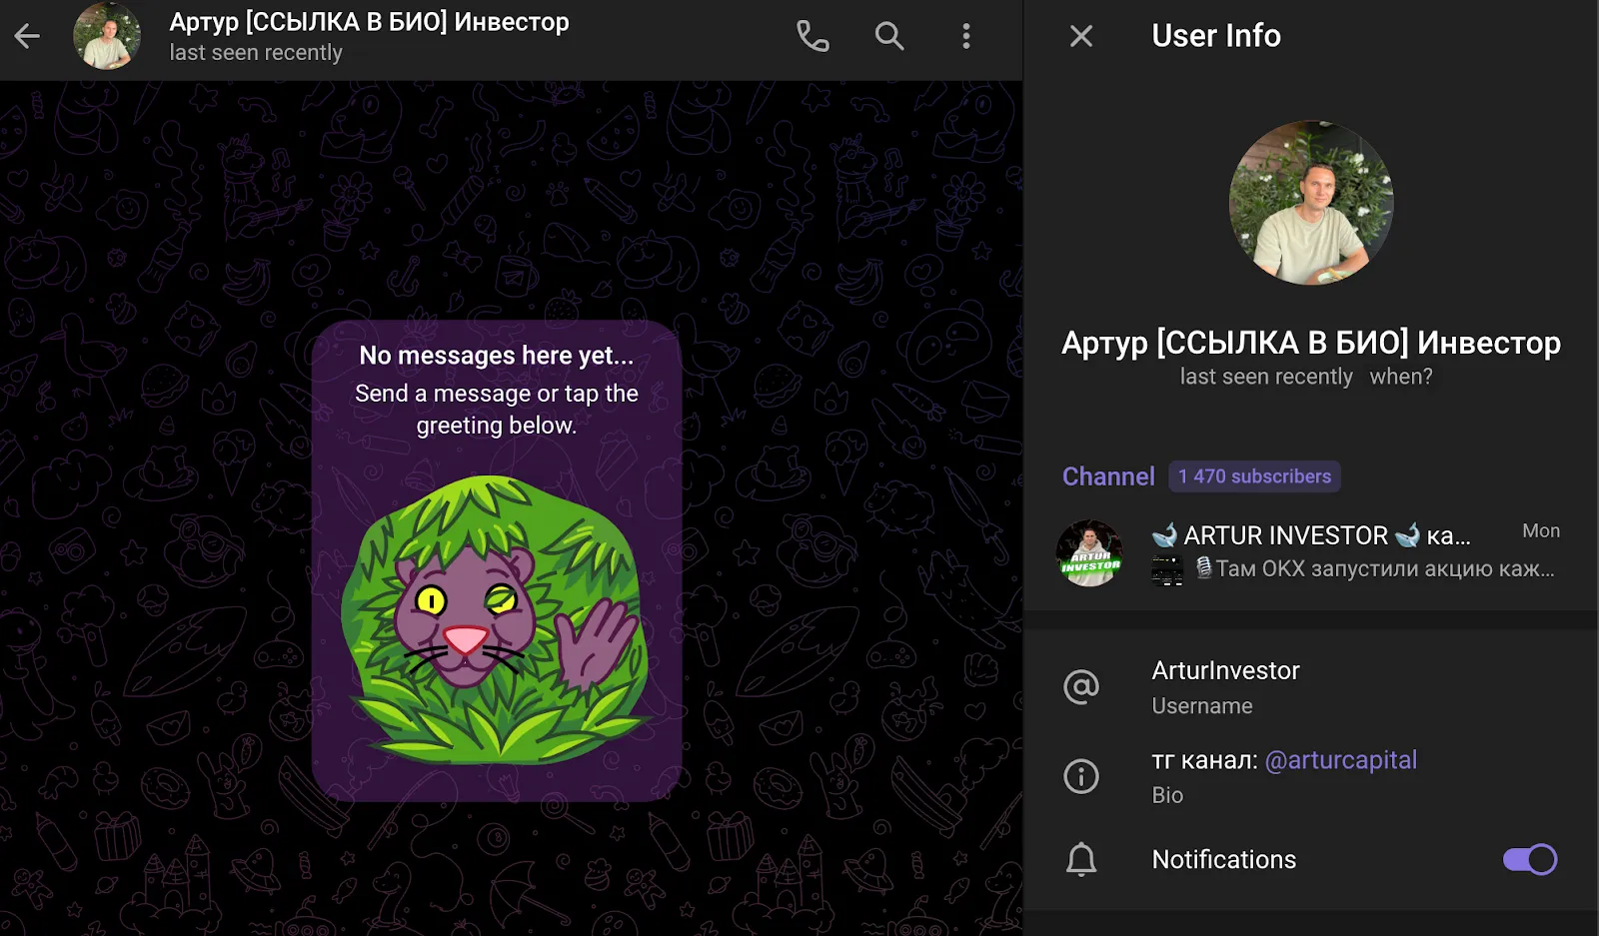
Task: Click the 'when?' link beside last seen
Action: point(1401,377)
